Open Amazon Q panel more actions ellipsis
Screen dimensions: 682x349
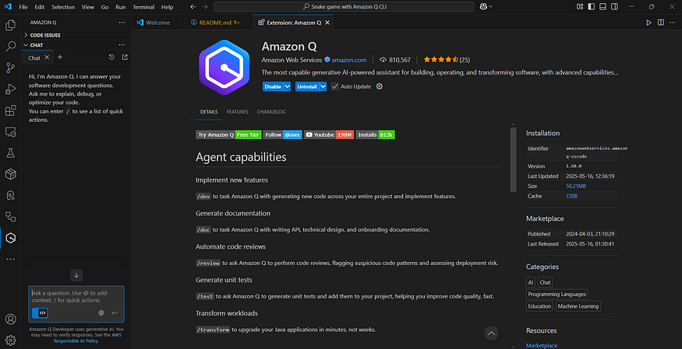click(122, 22)
